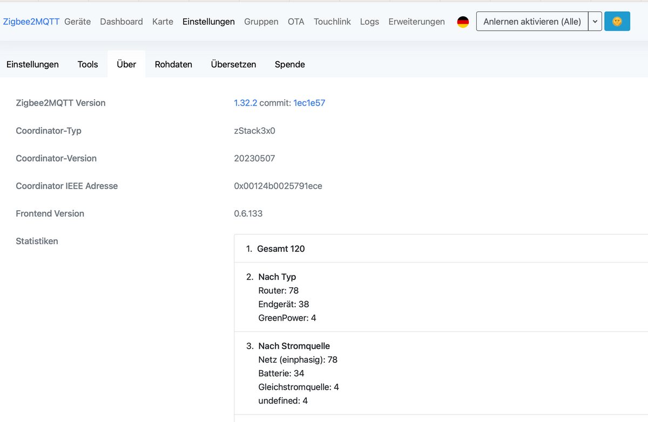Click the Gleichstromquelle: 4 entry

click(299, 387)
